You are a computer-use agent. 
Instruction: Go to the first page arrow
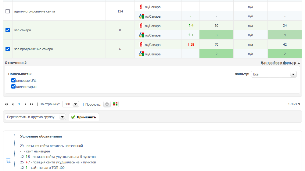pyautogui.click(x=7, y=104)
